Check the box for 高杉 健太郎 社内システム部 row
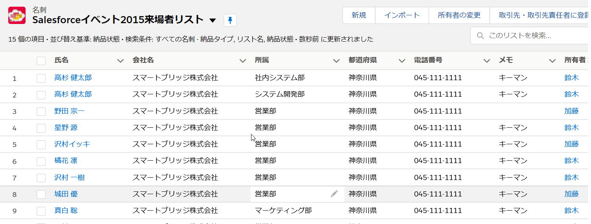Viewport: 591px width, 224px height. [x=41, y=78]
